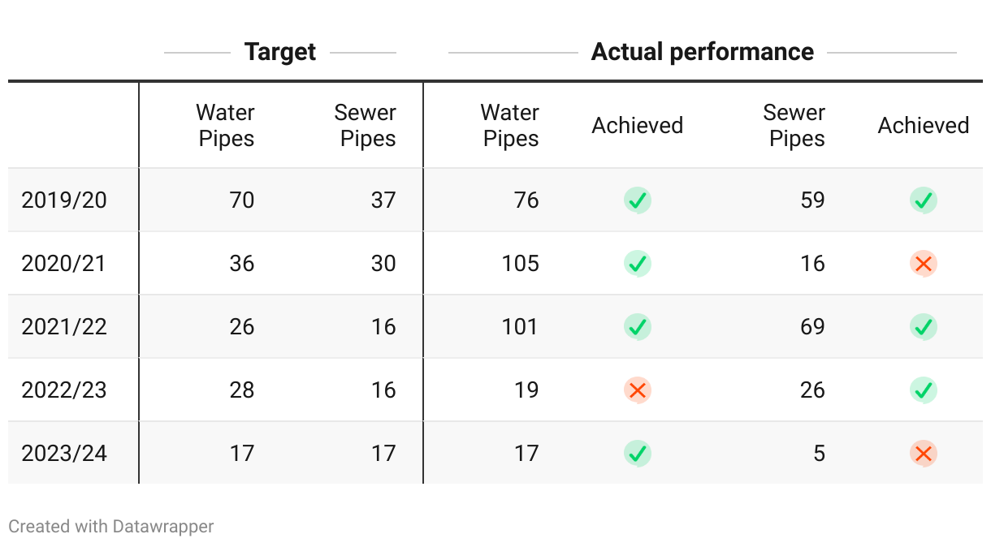Click the Created with Datawrapper credit

click(111, 526)
